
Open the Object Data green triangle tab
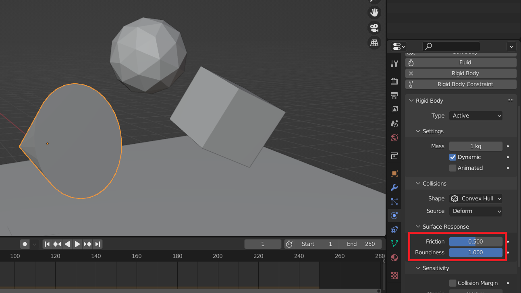point(394,243)
